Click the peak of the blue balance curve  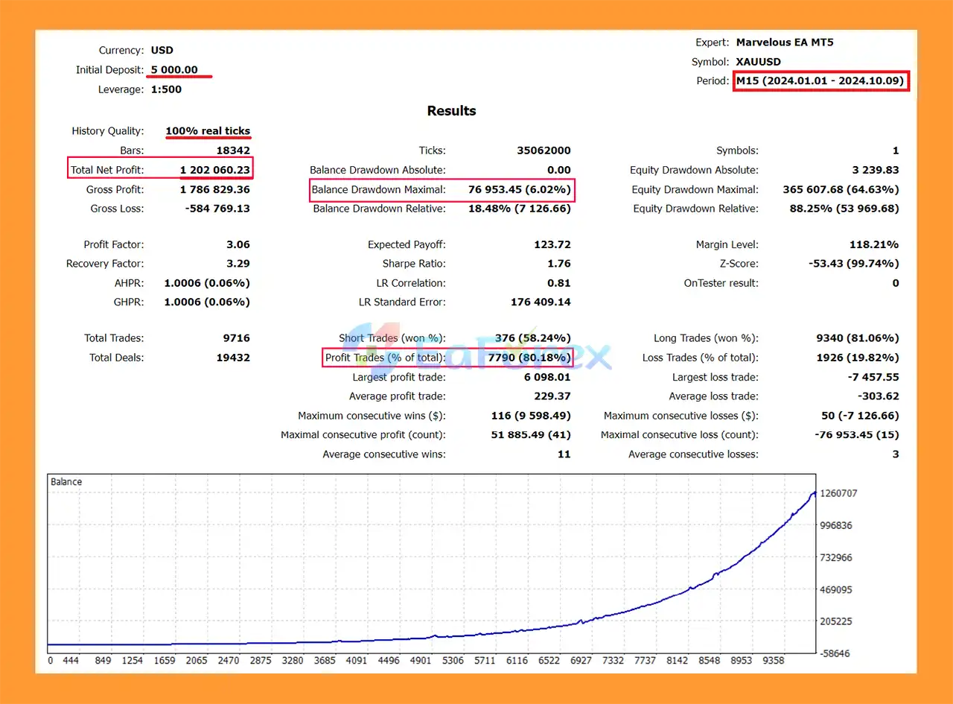tap(815, 492)
